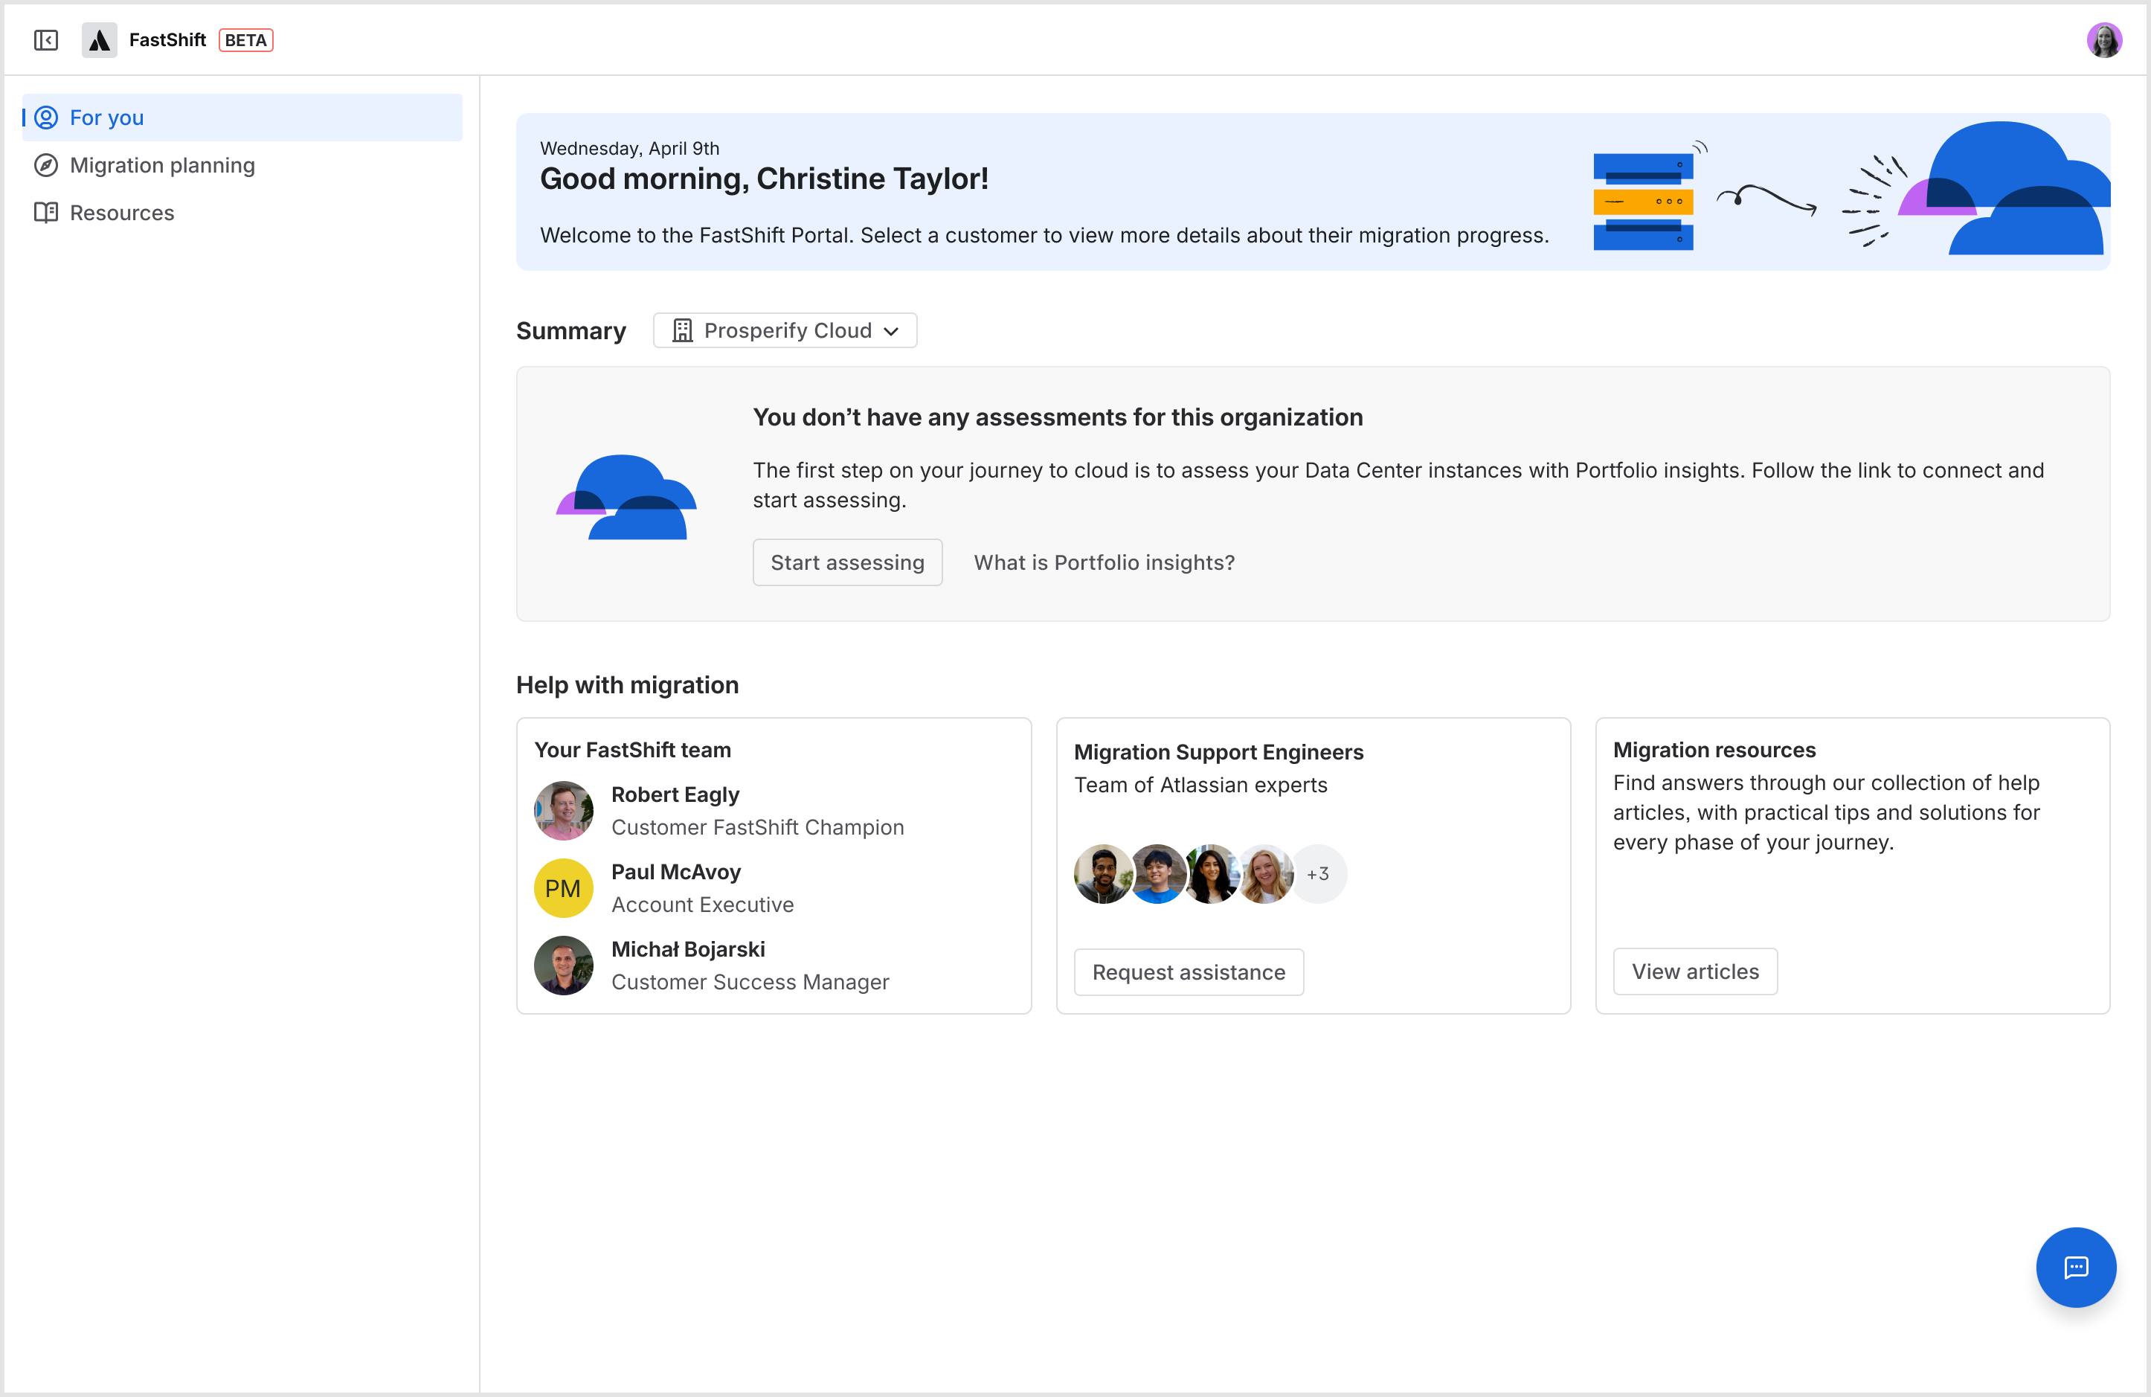
Task: Open the For you profile icon
Action: 47,118
